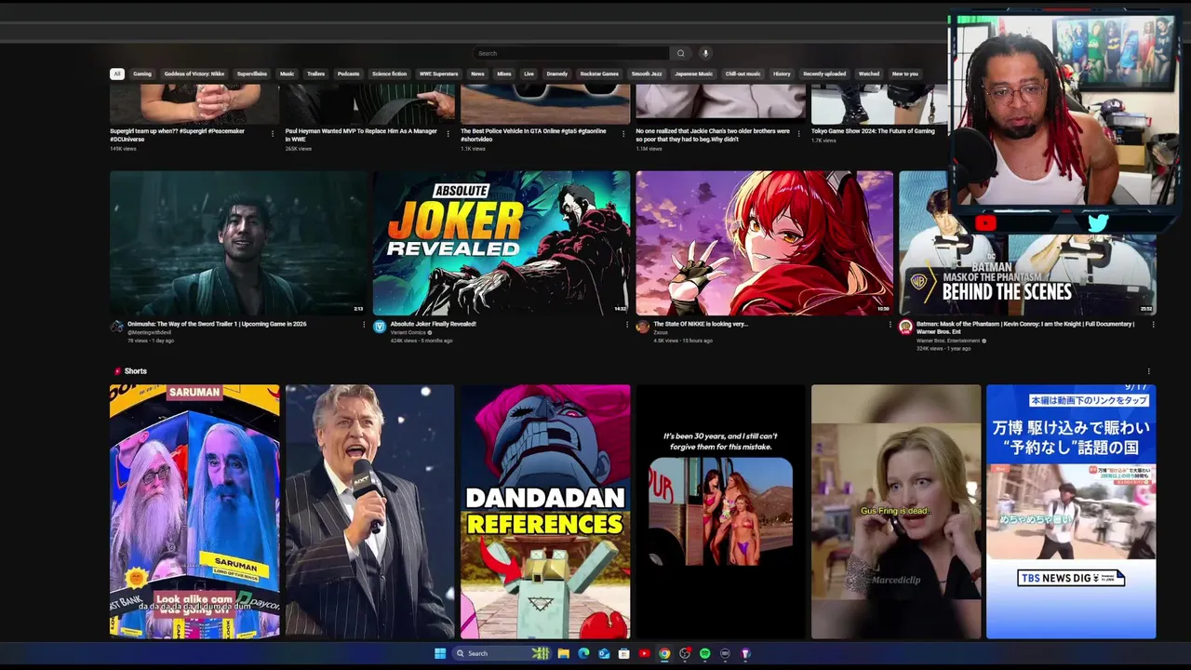Open the Saruman look alike cam Short
1191x670 pixels.
[x=194, y=512]
